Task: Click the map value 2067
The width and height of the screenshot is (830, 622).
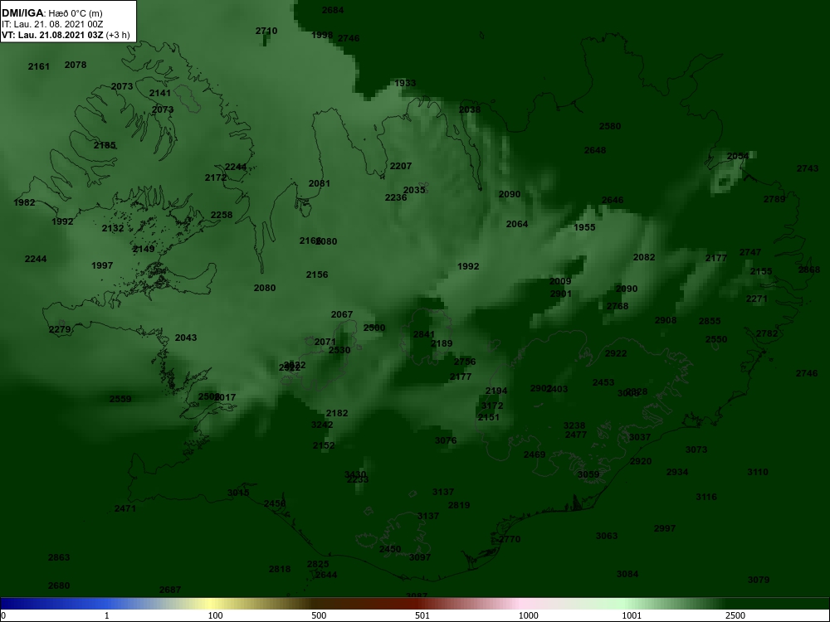Action: click(x=341, y=314)
